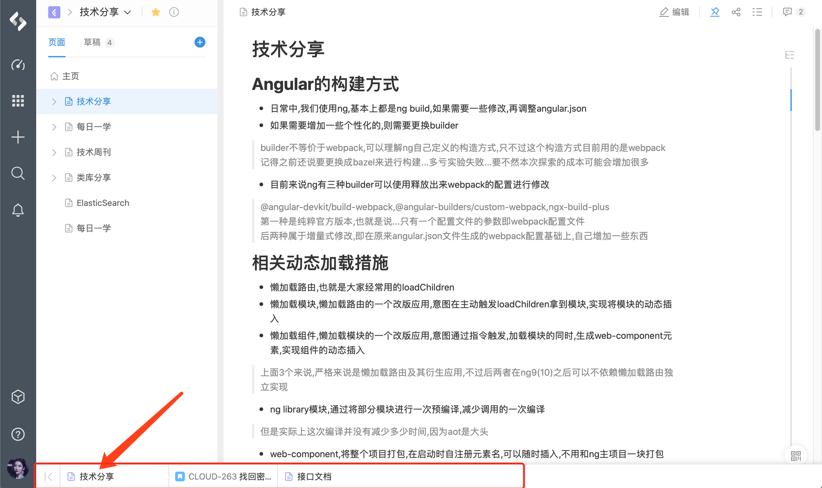The height and width of the screenshot is (488, 822).
Task: Open notifications bell icon
Action: pos(18,210)
